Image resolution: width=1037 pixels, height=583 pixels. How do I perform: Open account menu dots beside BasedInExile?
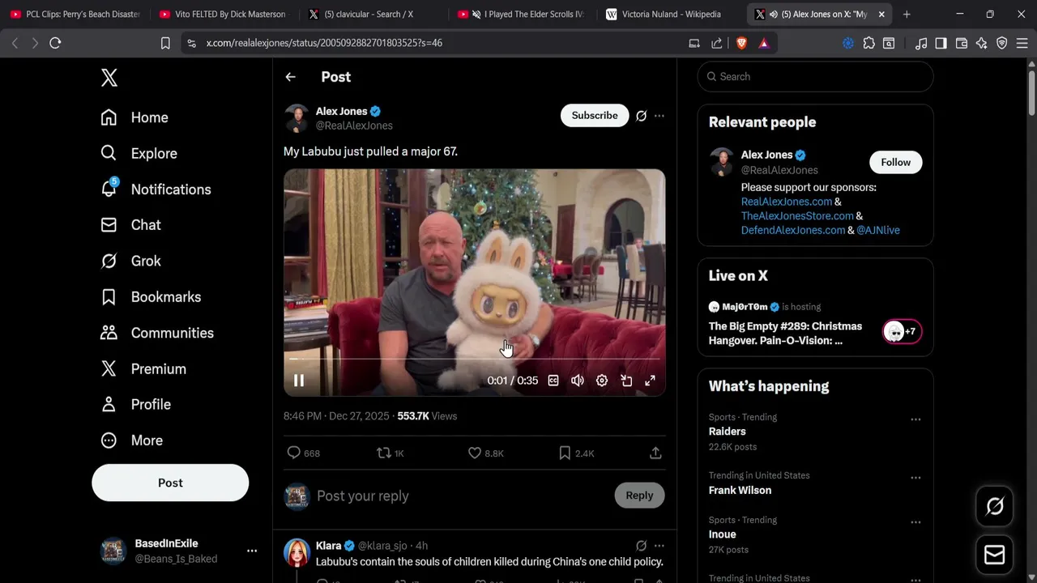[252, 551]
